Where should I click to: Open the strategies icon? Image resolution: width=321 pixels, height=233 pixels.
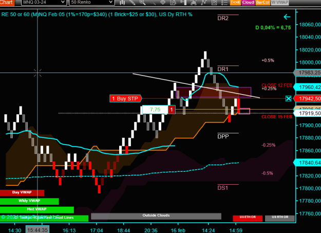click(214, 2)
